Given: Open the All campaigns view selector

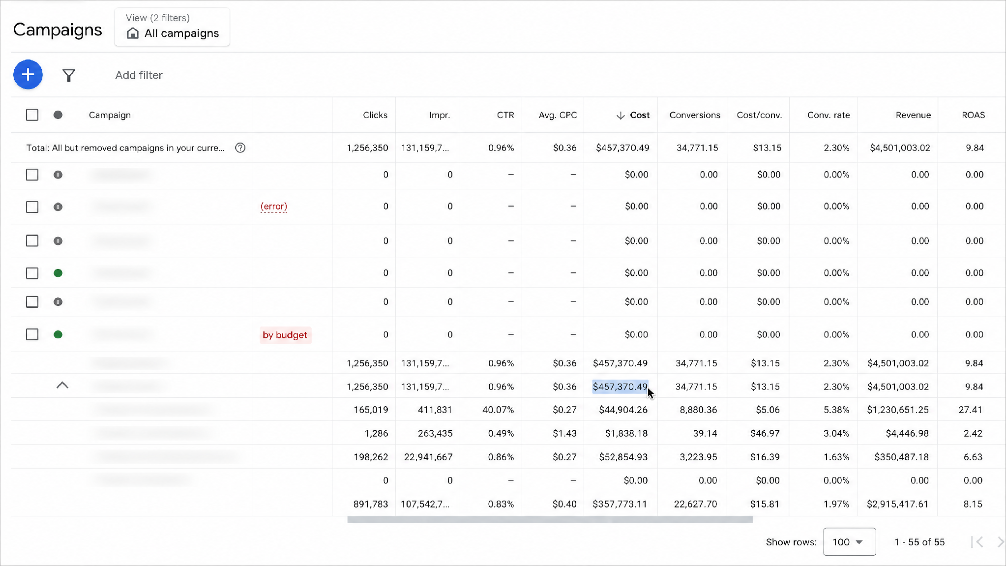Looking at the screenshot, I should point(172,27).
